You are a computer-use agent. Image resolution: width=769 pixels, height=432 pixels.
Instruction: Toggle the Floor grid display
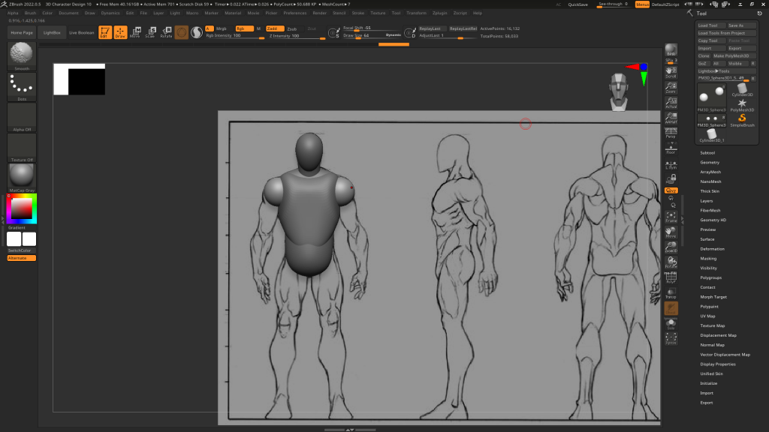[x=671, y=149]
